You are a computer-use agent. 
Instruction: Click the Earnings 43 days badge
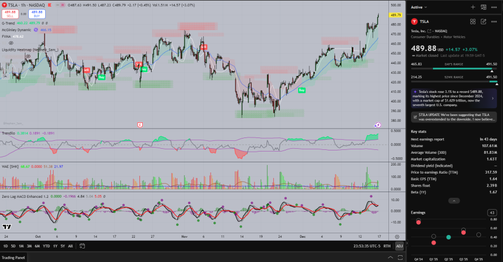click(x=492, y=212)
